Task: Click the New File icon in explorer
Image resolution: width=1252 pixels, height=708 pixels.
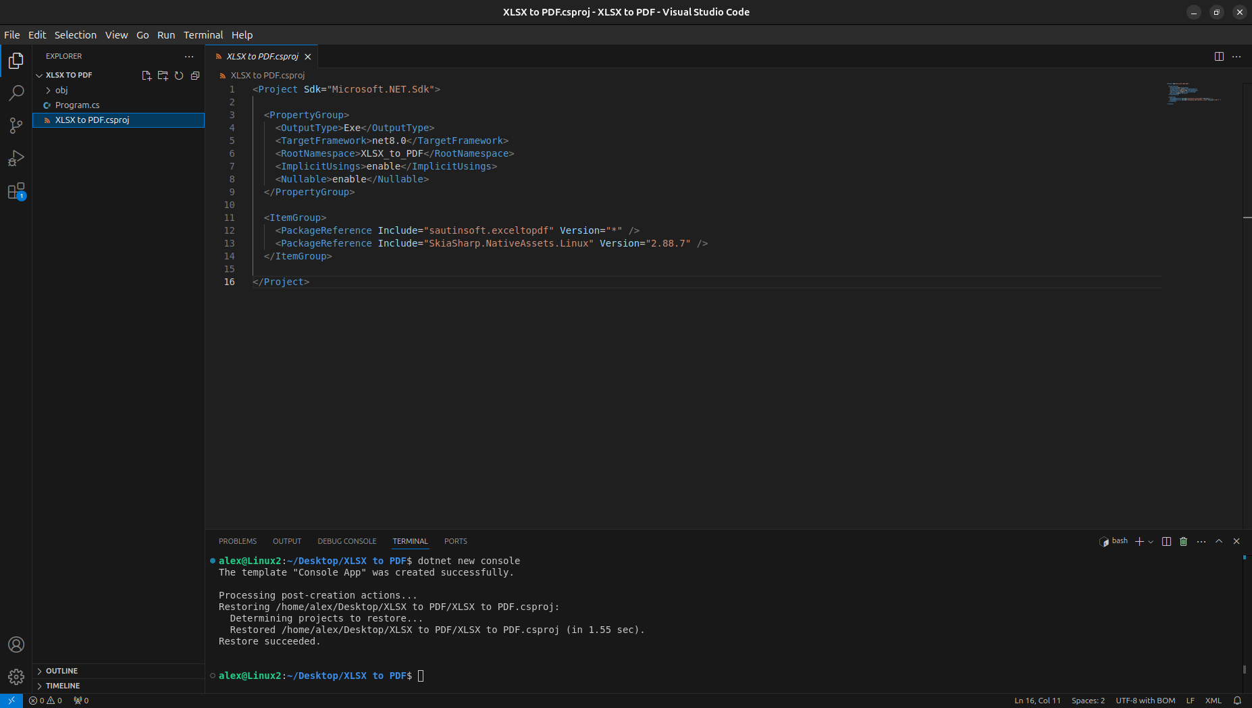Action: 147,76
